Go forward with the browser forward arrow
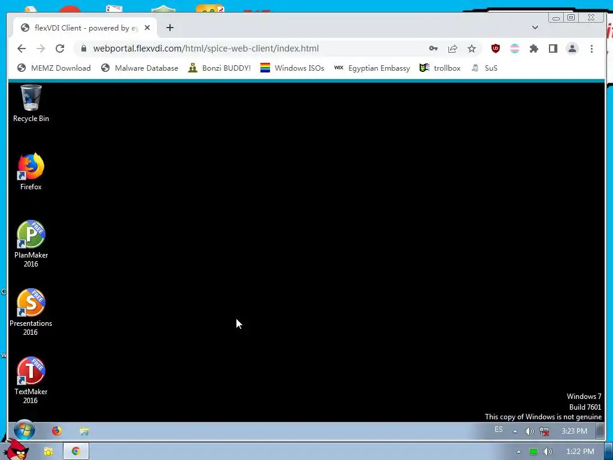 tap(41, 49)
